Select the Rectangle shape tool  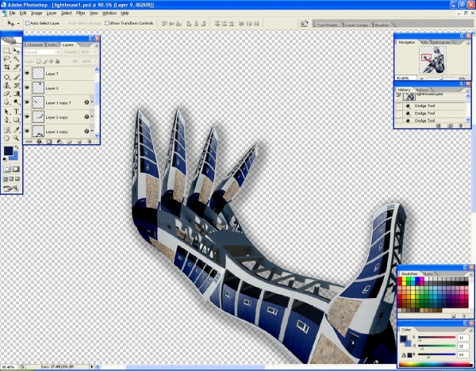pyautogui.click(x=17, y=120)
